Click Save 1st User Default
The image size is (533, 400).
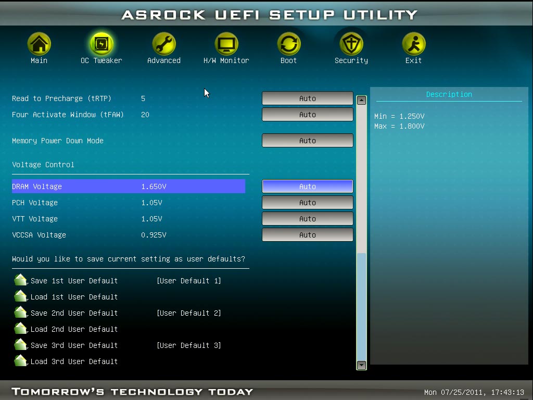coord(74,281)
